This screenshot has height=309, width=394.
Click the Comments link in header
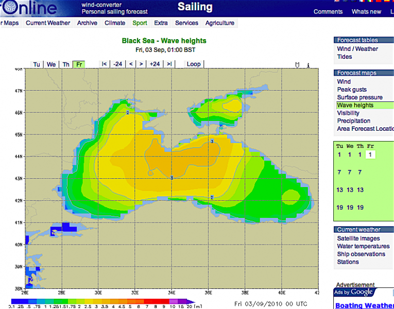coord(328,12)
